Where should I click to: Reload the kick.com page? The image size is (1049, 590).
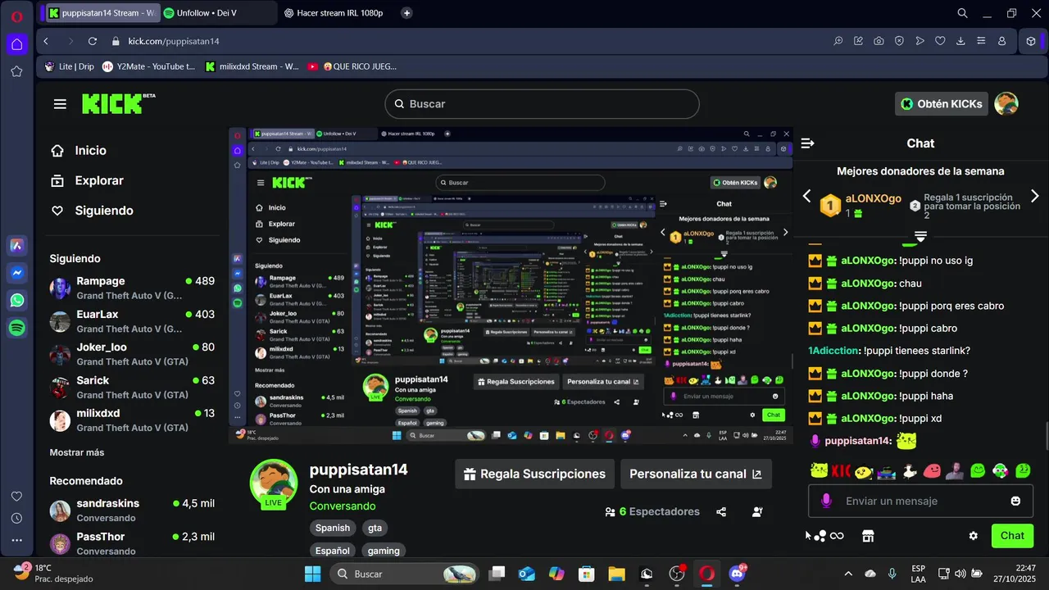[x=93, y=41]
